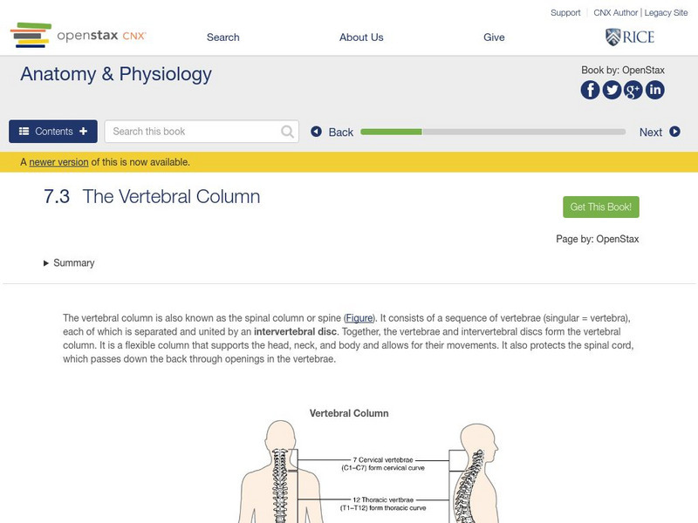Open the Legacy Site link
The height and width of the screenshot is (523, 698).
pos(667,13)
